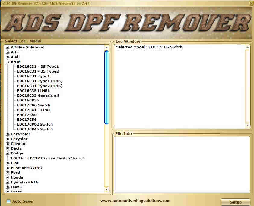The width and height of the screenshot is (254, 206).
Task: Click Log Window scrollbar down arrow
Action: pos(247,126)
